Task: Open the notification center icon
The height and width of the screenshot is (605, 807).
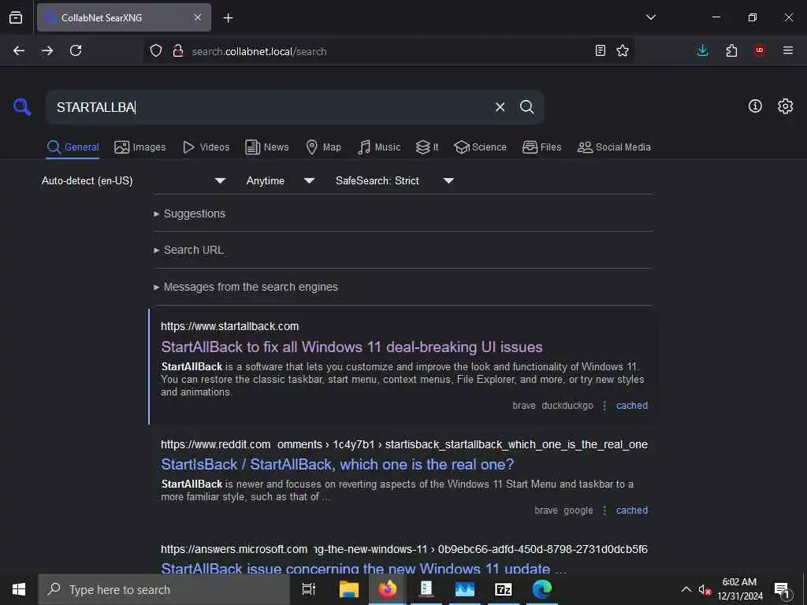Action: click(x=782, y=590)
